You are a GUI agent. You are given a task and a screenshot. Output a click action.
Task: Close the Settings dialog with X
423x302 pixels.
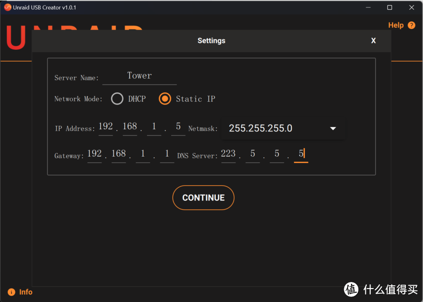coord(373,41)
